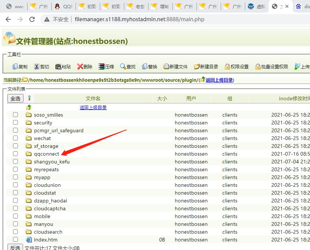Click the 用户 column header
This screenshot has height=250, width=310.
191,98
